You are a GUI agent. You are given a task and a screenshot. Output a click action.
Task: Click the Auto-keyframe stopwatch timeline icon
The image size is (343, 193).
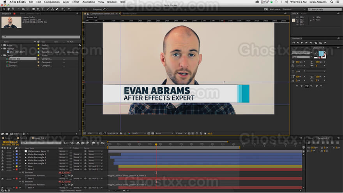[98, 143]
